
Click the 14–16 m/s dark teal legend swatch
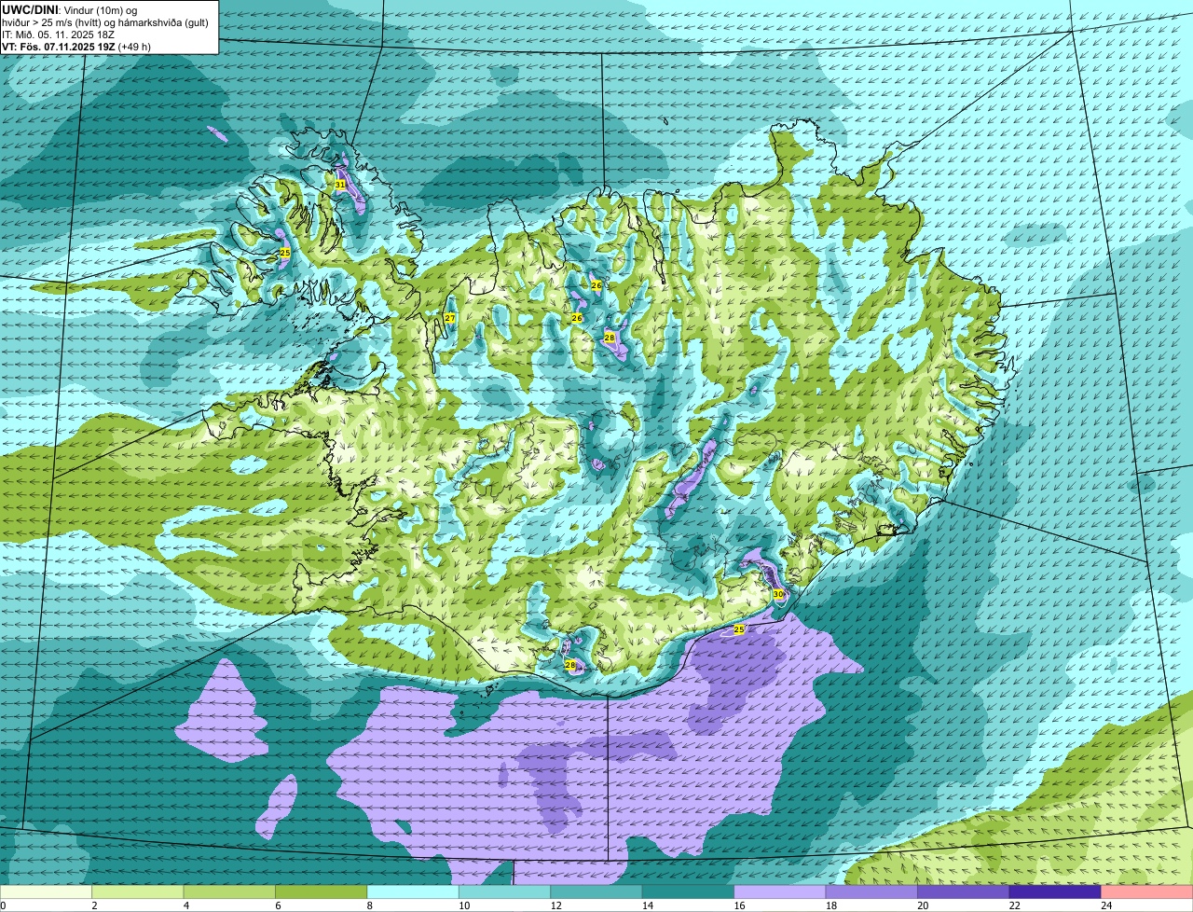689,891
